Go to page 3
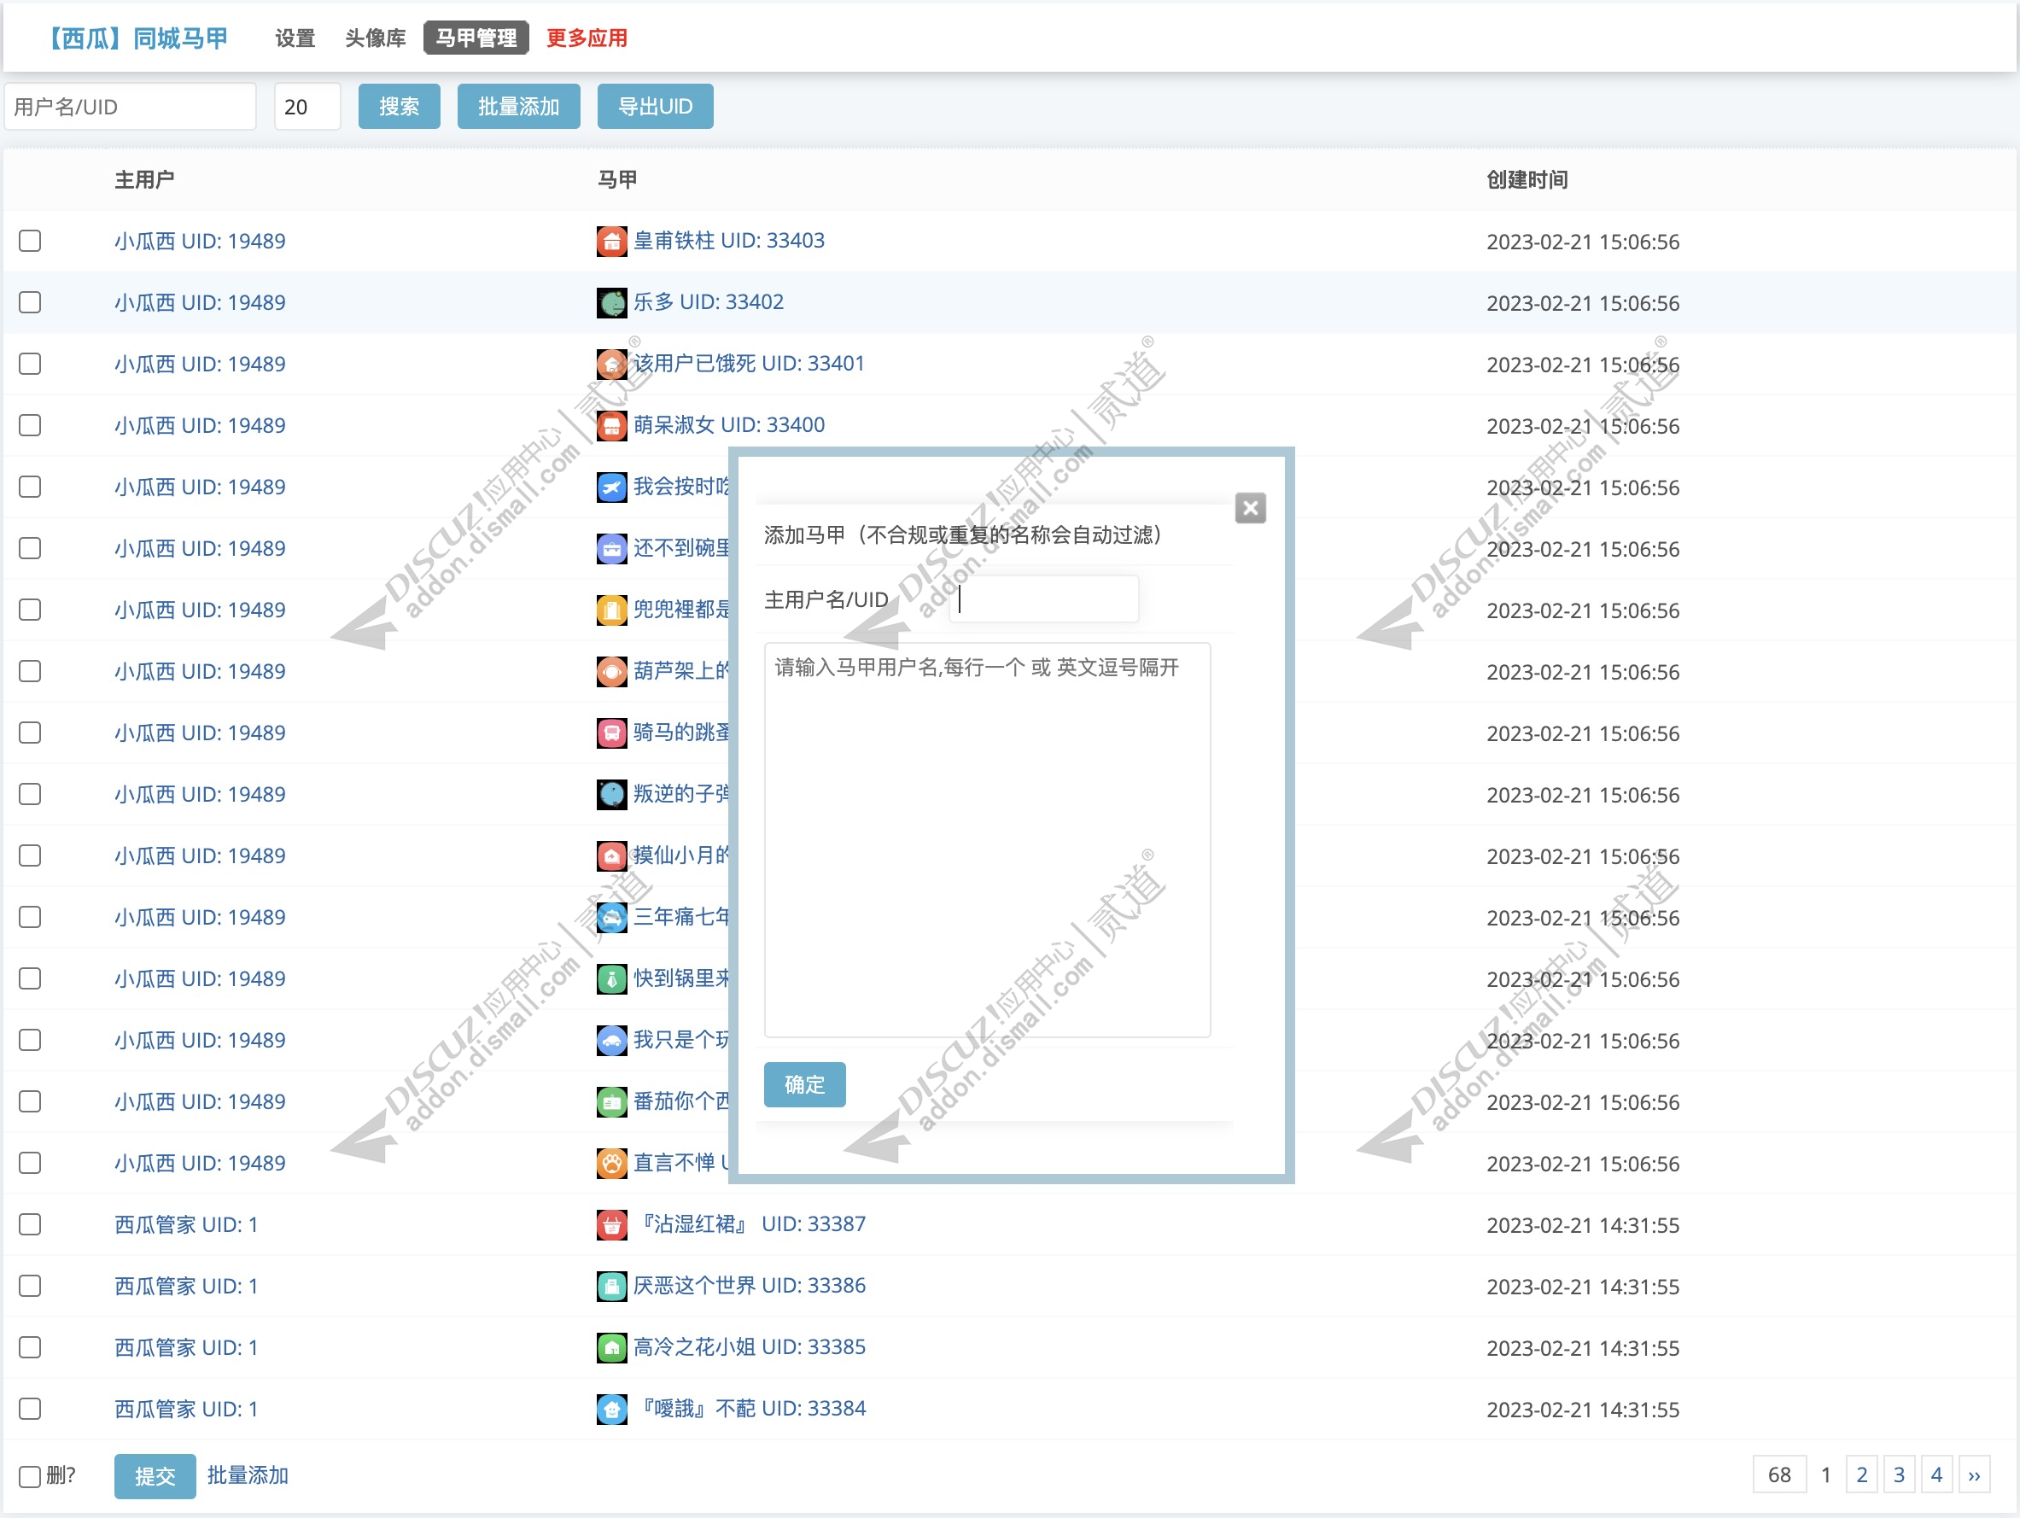The width and height of the screenshot is (2020, 1518). [1900, 1475]
